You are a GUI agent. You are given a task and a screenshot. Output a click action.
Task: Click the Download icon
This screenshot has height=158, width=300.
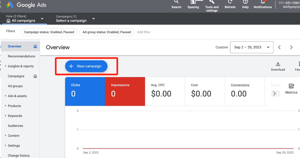click(x=278, y=64)
